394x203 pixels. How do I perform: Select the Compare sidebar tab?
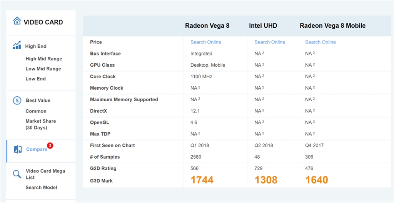point(37,149)
